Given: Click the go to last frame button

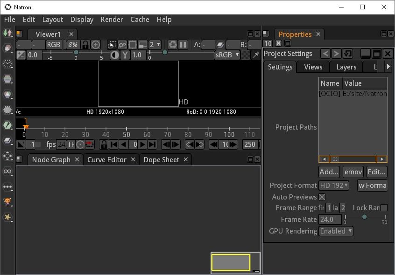Looking at the screenshot, I should (x=152, y=144).
